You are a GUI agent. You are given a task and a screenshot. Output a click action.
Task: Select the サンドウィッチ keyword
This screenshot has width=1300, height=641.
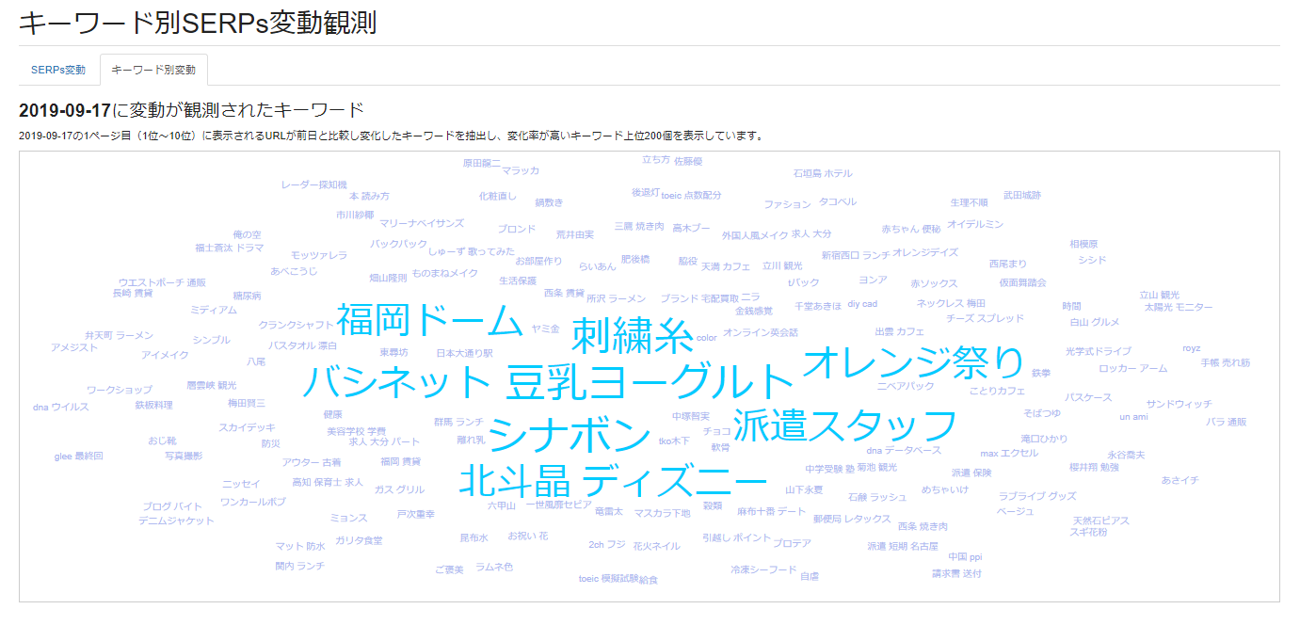(1179, 404)
